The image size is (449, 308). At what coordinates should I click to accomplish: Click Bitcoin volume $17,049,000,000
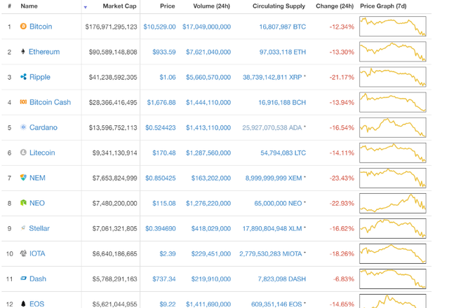click(206, 27)
